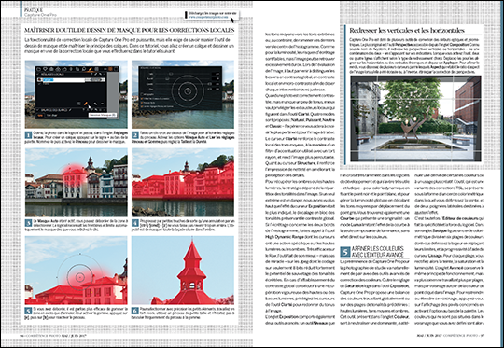This screenshot has width=504, height=348.
Task: Toggle the Masque Auto checkbox
Action: point(142,103)
